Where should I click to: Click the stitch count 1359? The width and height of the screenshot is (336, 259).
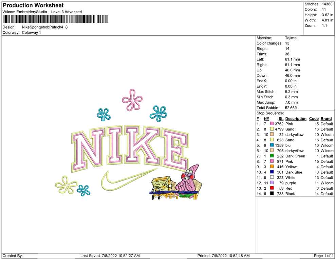pyautogui.click(x=279, y=145)
